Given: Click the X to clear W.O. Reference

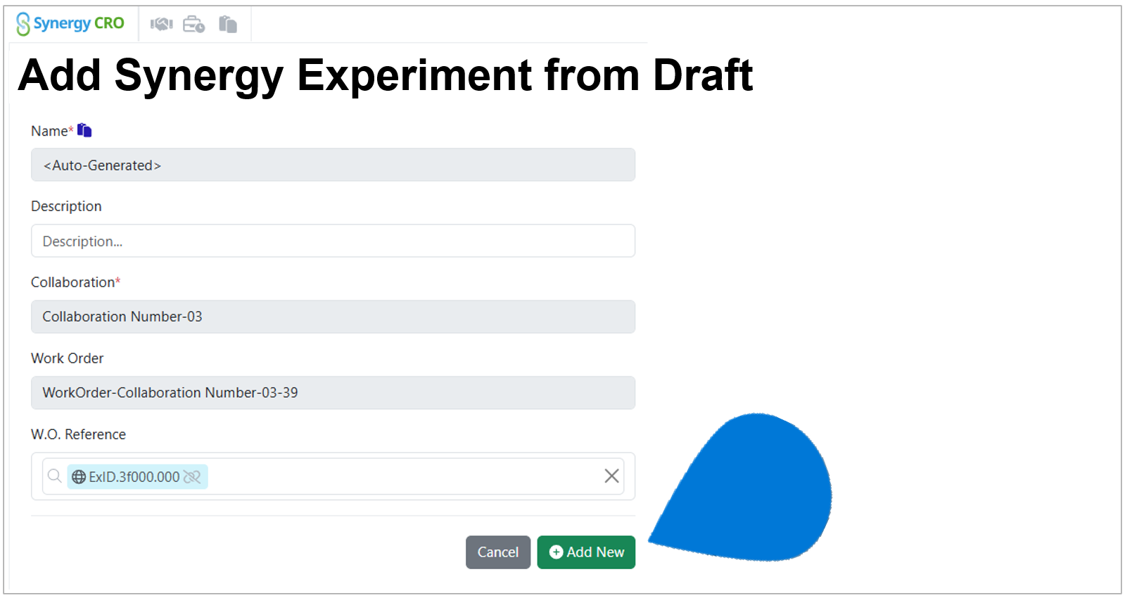Looking at the screenshot, I should tap(611, 476).
